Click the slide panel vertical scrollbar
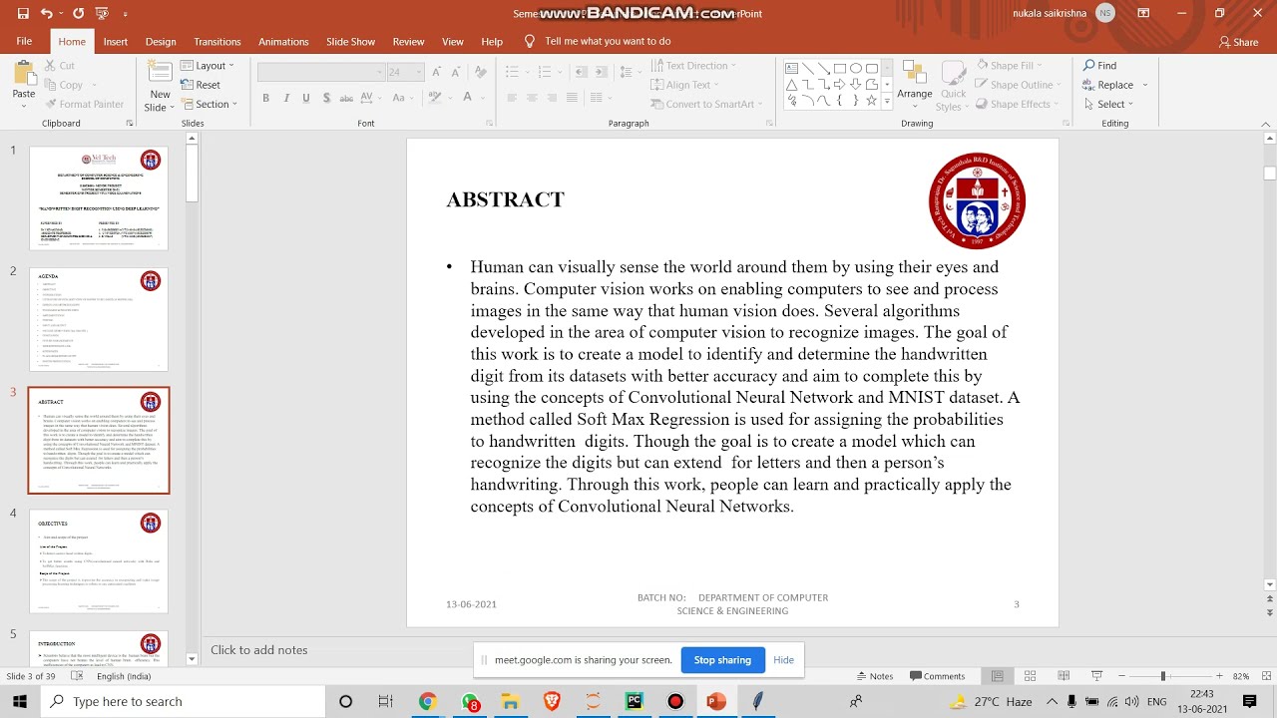Viewport: 1277px width, 718px height. [192, 400]
